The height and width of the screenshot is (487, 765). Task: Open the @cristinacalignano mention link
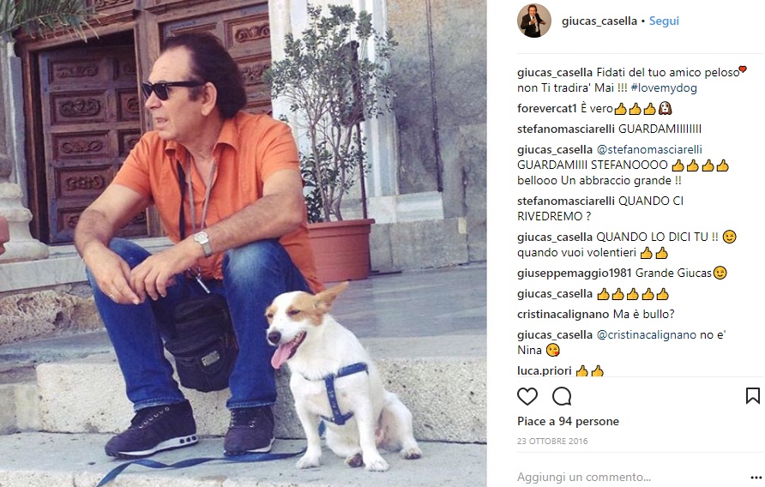click(646, 334)
